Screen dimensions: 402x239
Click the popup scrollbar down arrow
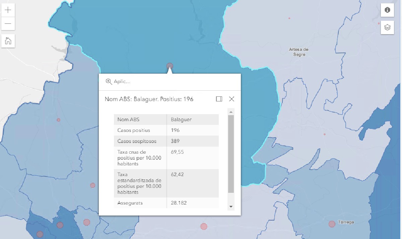pyautogui.click(x=231, y=207)
